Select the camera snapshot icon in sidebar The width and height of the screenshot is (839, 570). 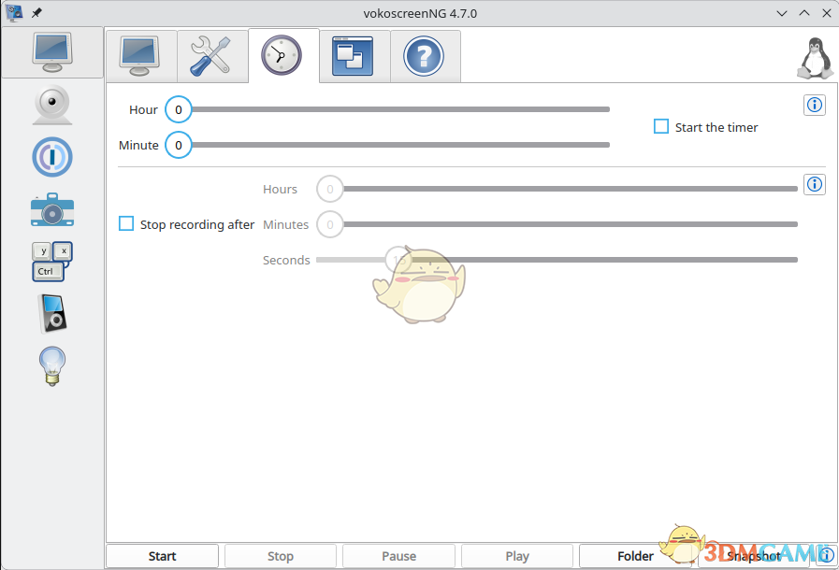point(52,209)
